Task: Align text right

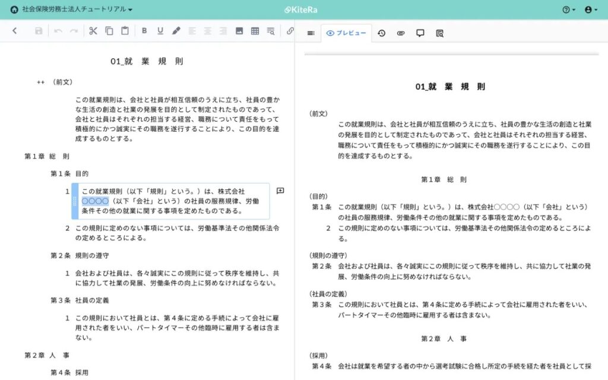Action: (223, 31)
